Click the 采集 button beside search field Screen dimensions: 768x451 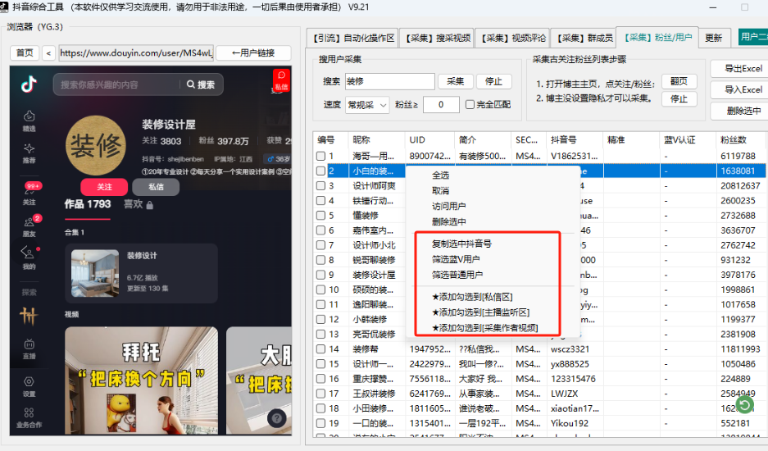455,81
